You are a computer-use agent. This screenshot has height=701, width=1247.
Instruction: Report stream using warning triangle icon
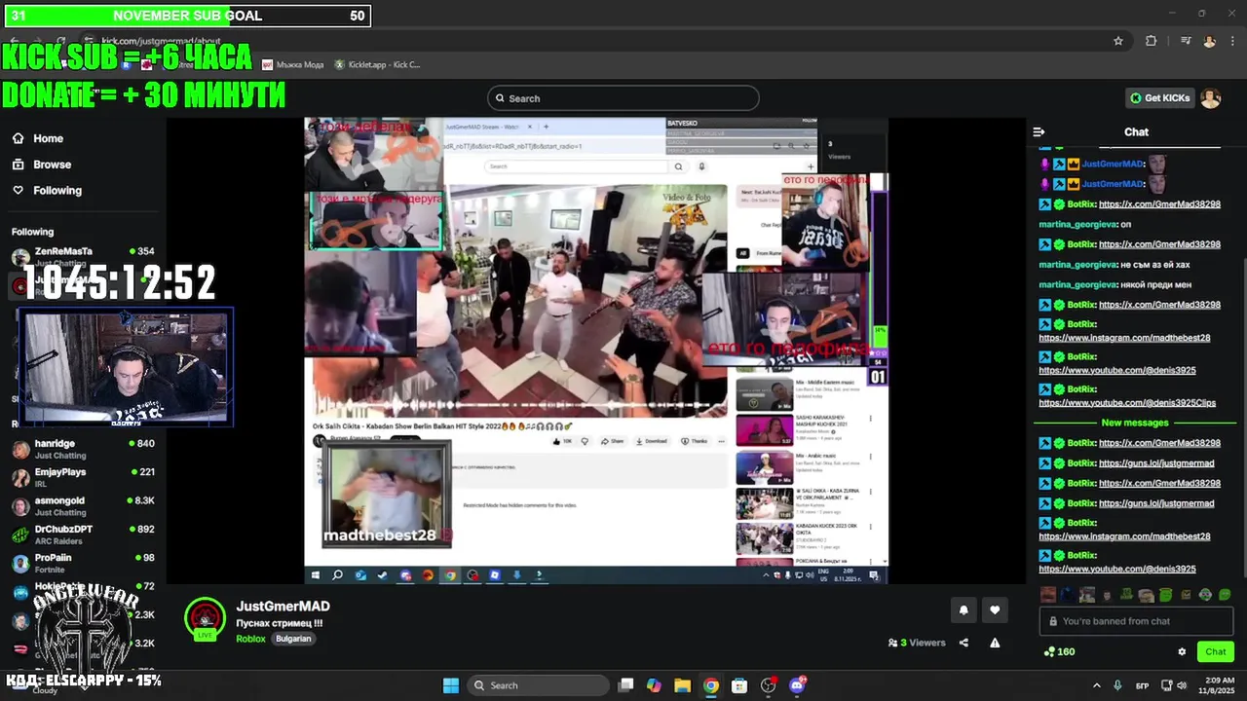pyautogui.click(x=995, y=643)
